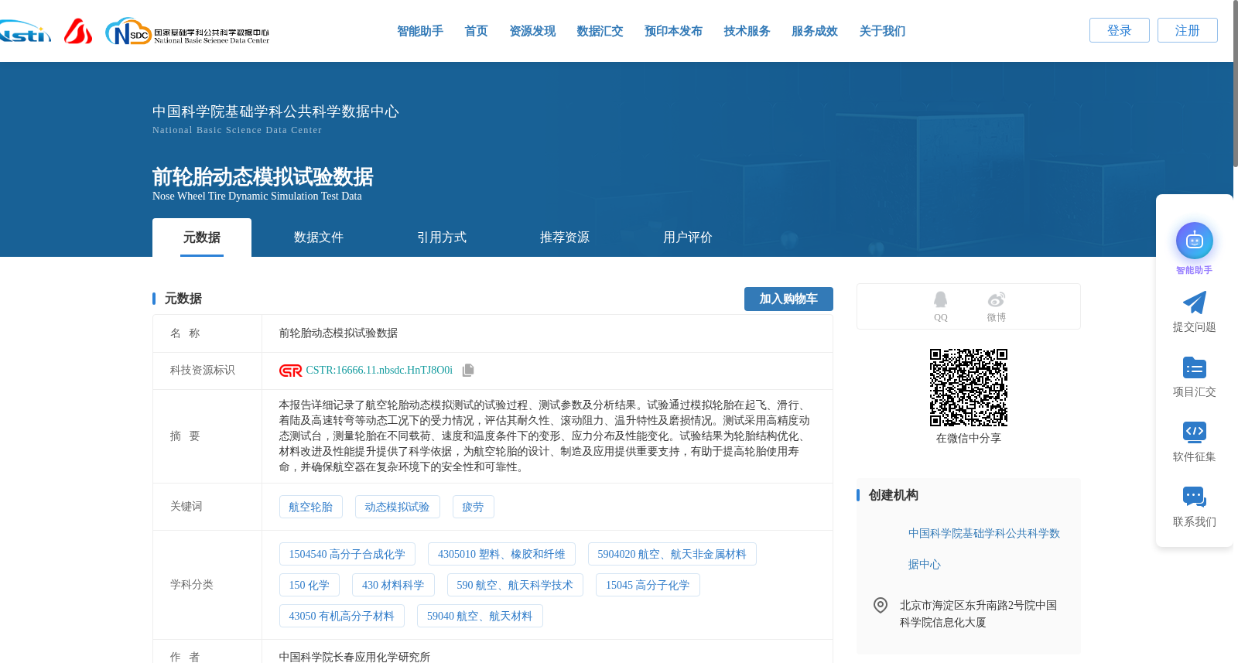Screen dimensions: 1238x663
Task: Click the location pin icon by address
Action: click(880, 605)
